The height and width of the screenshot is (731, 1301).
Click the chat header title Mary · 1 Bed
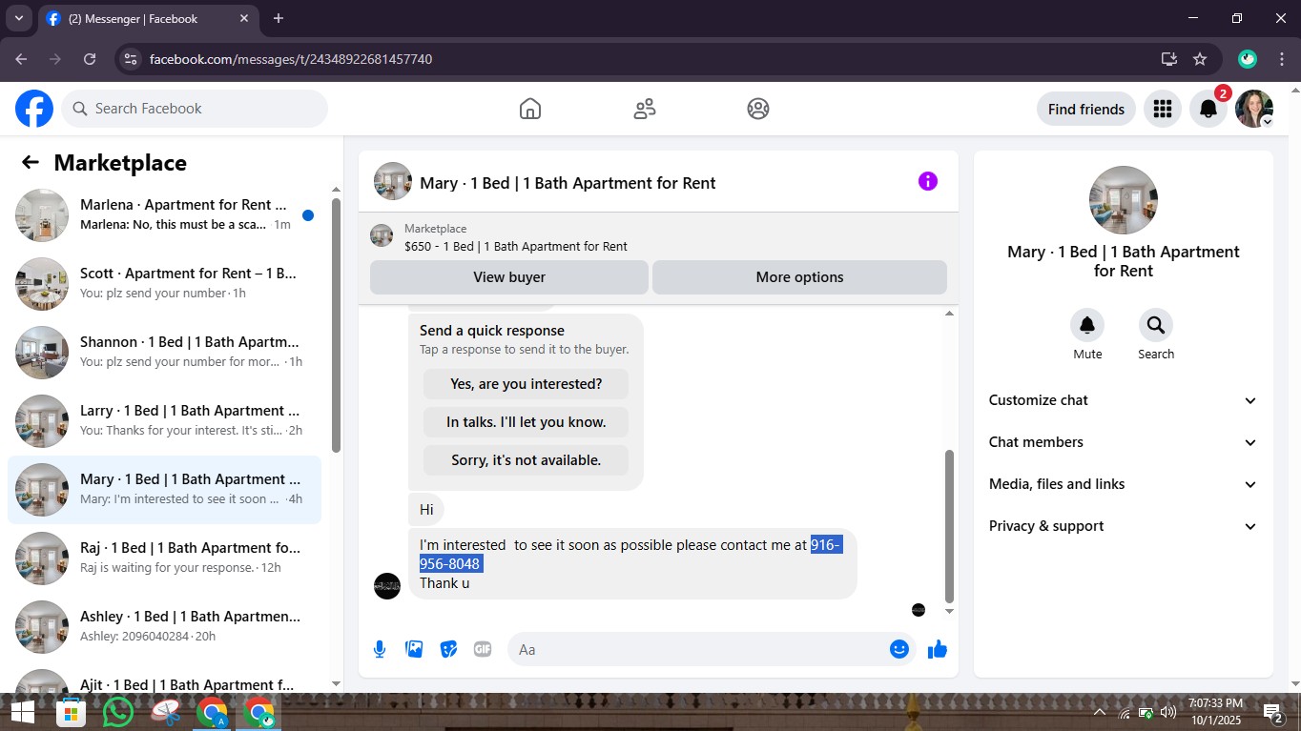568,183
